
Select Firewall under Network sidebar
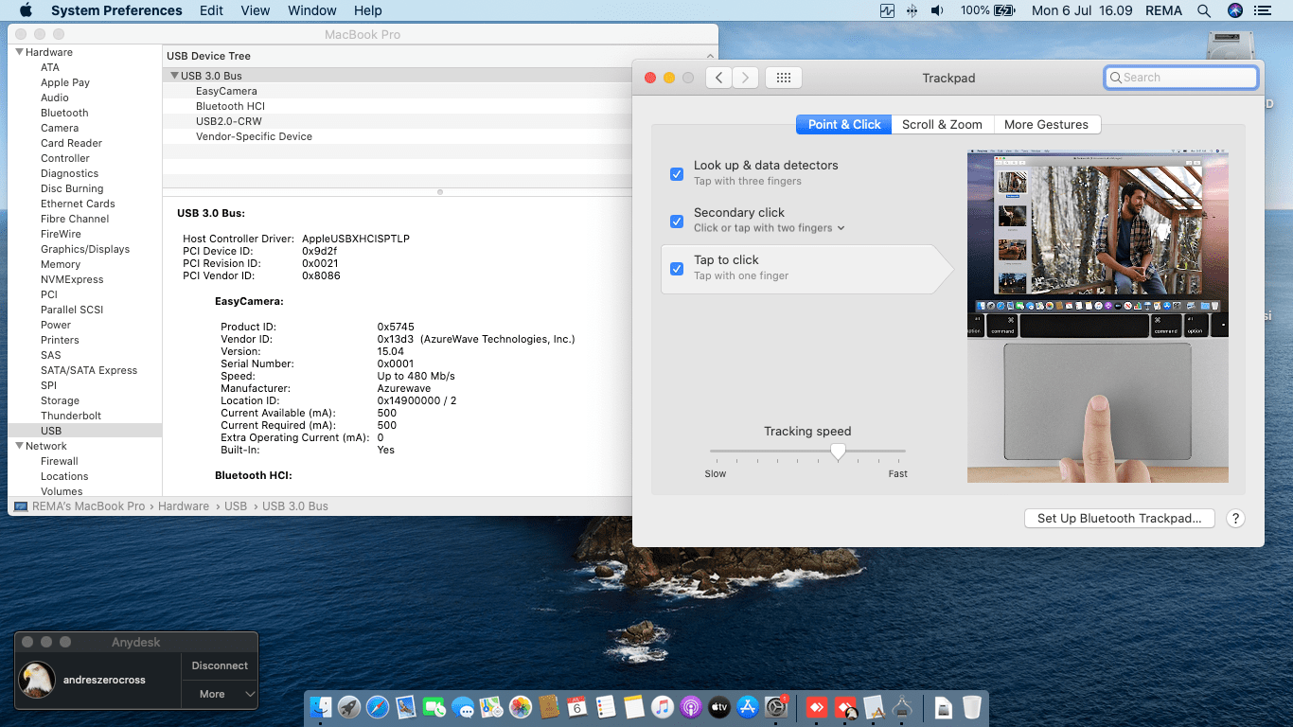tap(60, 461)
